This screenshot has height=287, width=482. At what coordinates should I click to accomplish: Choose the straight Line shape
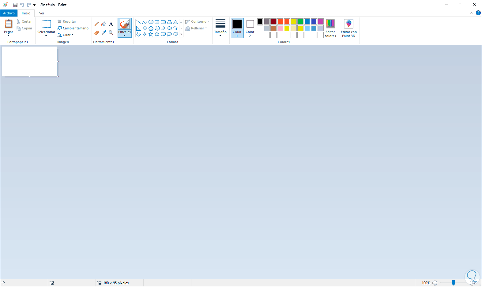(139, 22)
